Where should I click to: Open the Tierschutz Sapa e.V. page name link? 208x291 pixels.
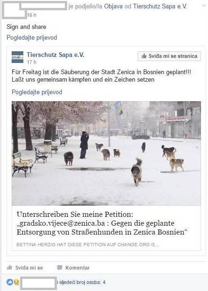point(55,55)
